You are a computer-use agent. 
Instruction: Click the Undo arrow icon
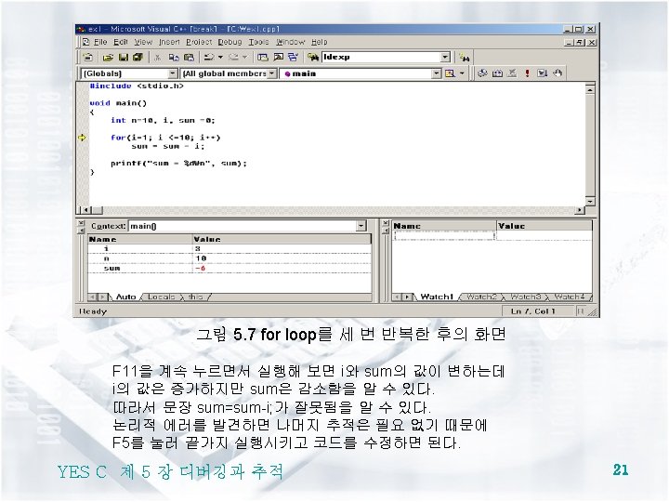[209, 58]
